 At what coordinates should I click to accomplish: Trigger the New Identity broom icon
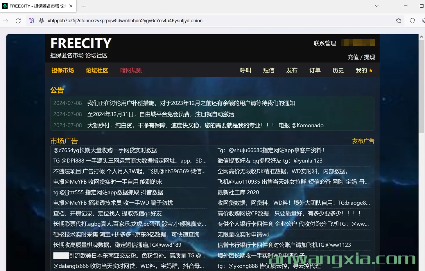pyautogui.click(x=423, y=21)
